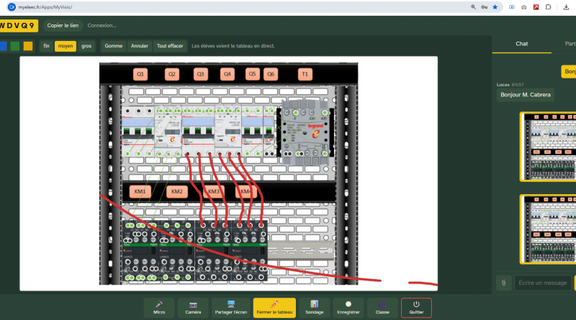The width and height of the screenshot is (576, 320).
Task: Click the T1 label on the board
Action: 305,74
